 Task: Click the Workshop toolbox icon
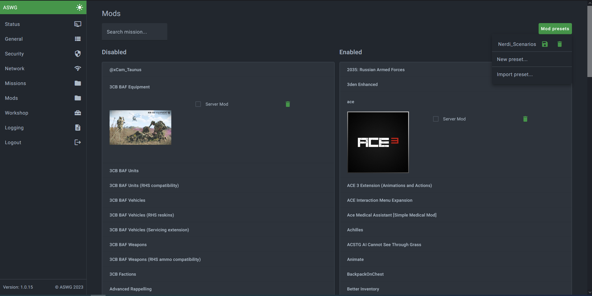tap(78, 113)
